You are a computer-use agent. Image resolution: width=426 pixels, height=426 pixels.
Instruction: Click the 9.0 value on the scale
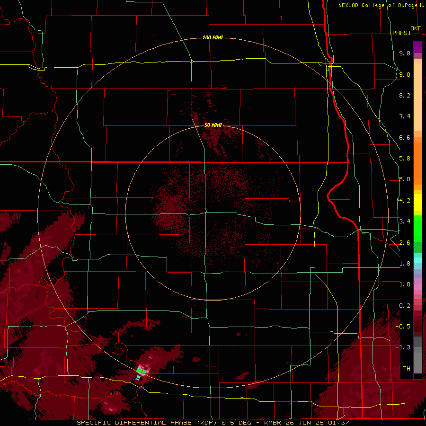pyautogui.click(x=405, y=74)
